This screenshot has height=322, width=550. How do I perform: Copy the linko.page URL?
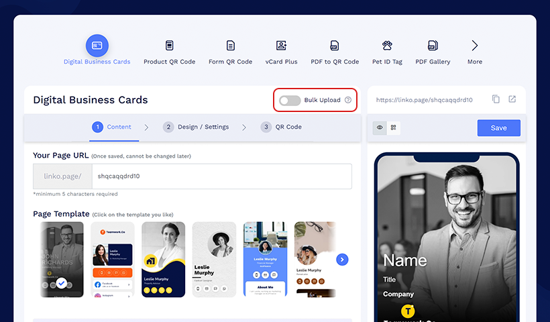pos(496,99)
